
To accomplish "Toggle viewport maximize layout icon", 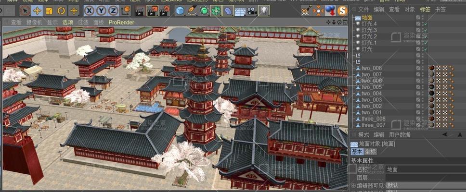I will [x=345, y=22].
